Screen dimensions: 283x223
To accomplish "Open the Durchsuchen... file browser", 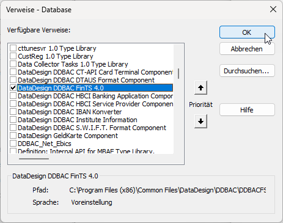I will tap(247, 71).
